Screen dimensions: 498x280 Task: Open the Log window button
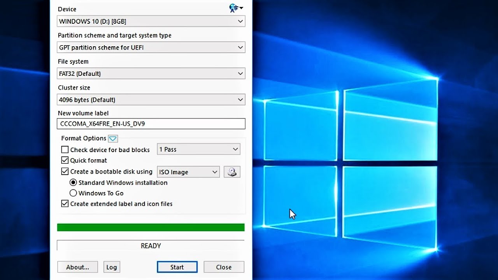(112, 267)
